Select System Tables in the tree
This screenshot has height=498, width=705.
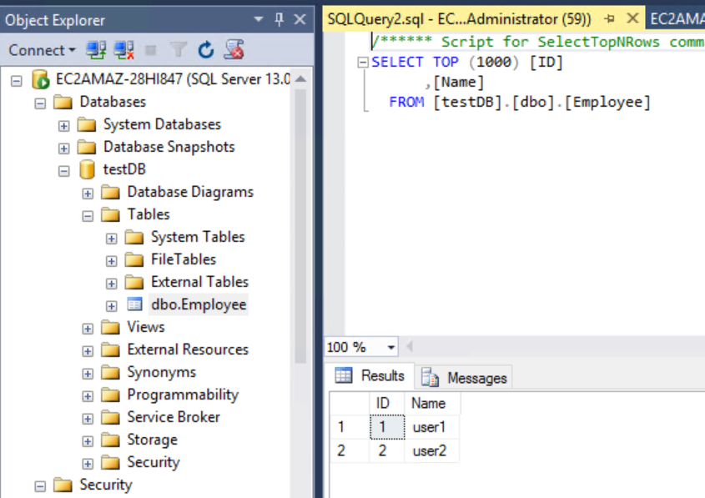(x=198, y=237)
